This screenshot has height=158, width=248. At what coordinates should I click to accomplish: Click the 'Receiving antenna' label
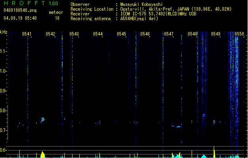click(91, 19)
